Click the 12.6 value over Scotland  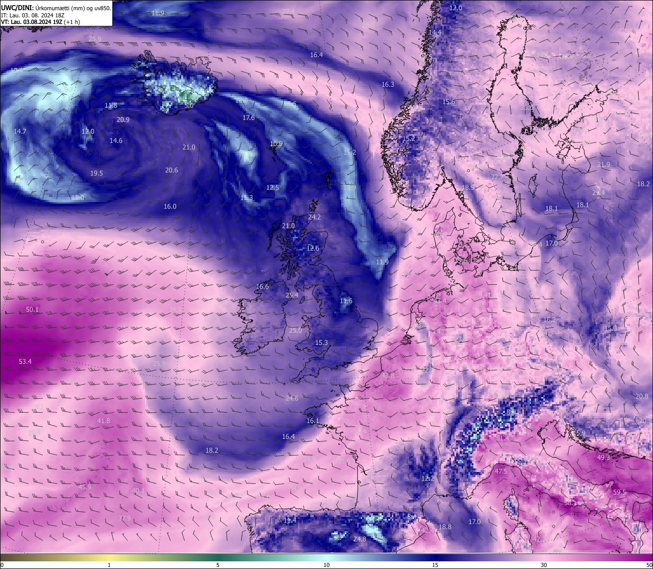click(313, 249)
